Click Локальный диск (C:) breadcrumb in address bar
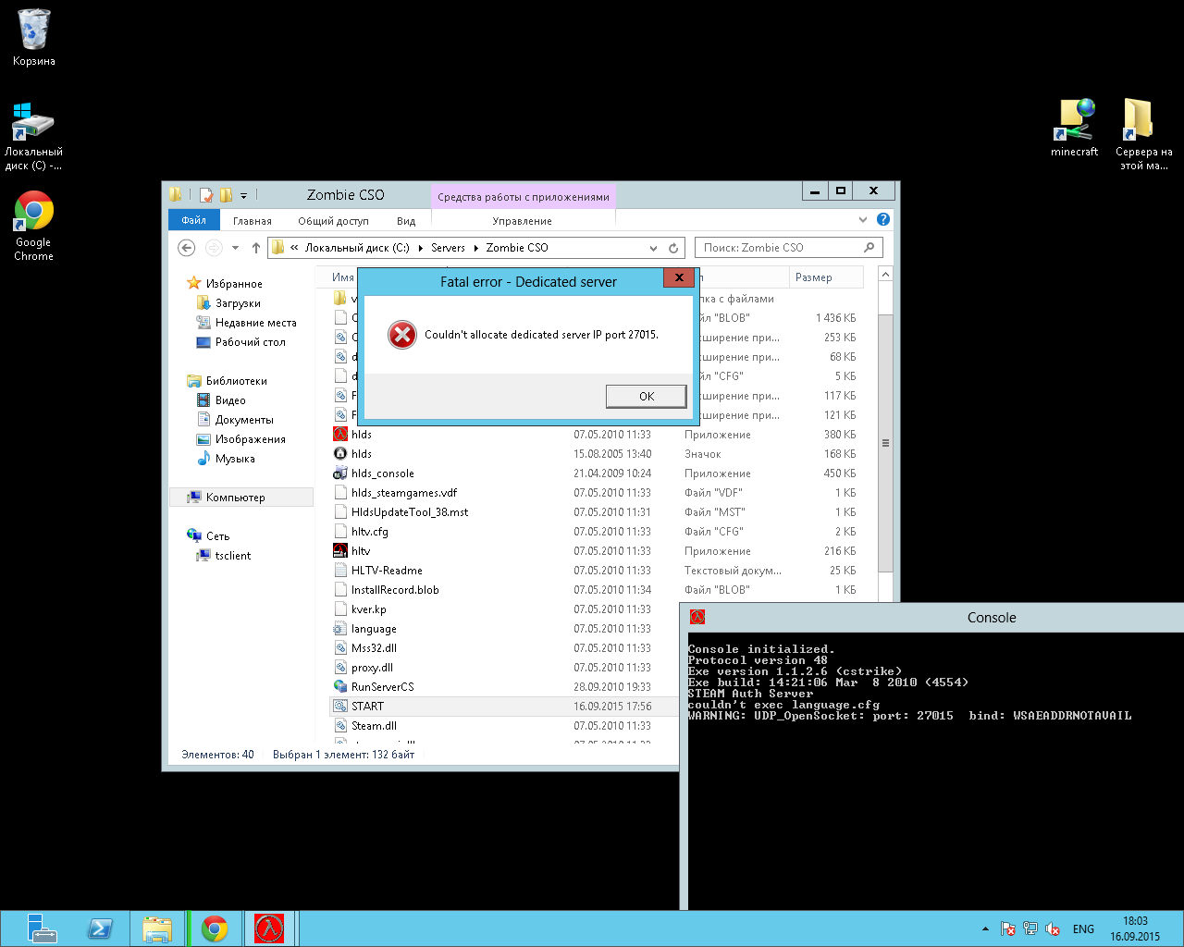Viewport: 1184px width, 947px height. 357,248
